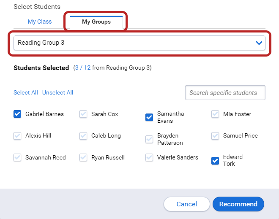Check the Samuel Price checkbox
The height and width of the screenshot is (219, 279).
click(215, 136)
